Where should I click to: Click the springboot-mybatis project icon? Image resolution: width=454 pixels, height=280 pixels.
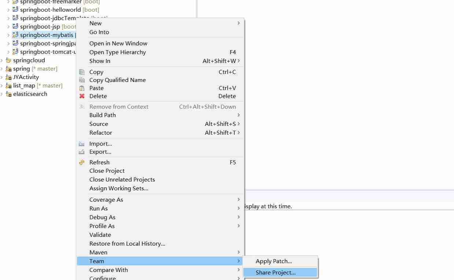click(15, 35)
